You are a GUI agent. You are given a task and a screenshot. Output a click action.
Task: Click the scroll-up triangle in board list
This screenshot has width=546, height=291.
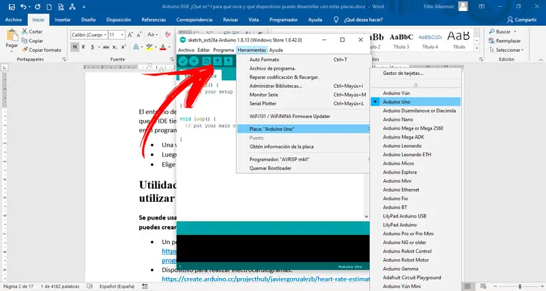[x=416, y=85]
